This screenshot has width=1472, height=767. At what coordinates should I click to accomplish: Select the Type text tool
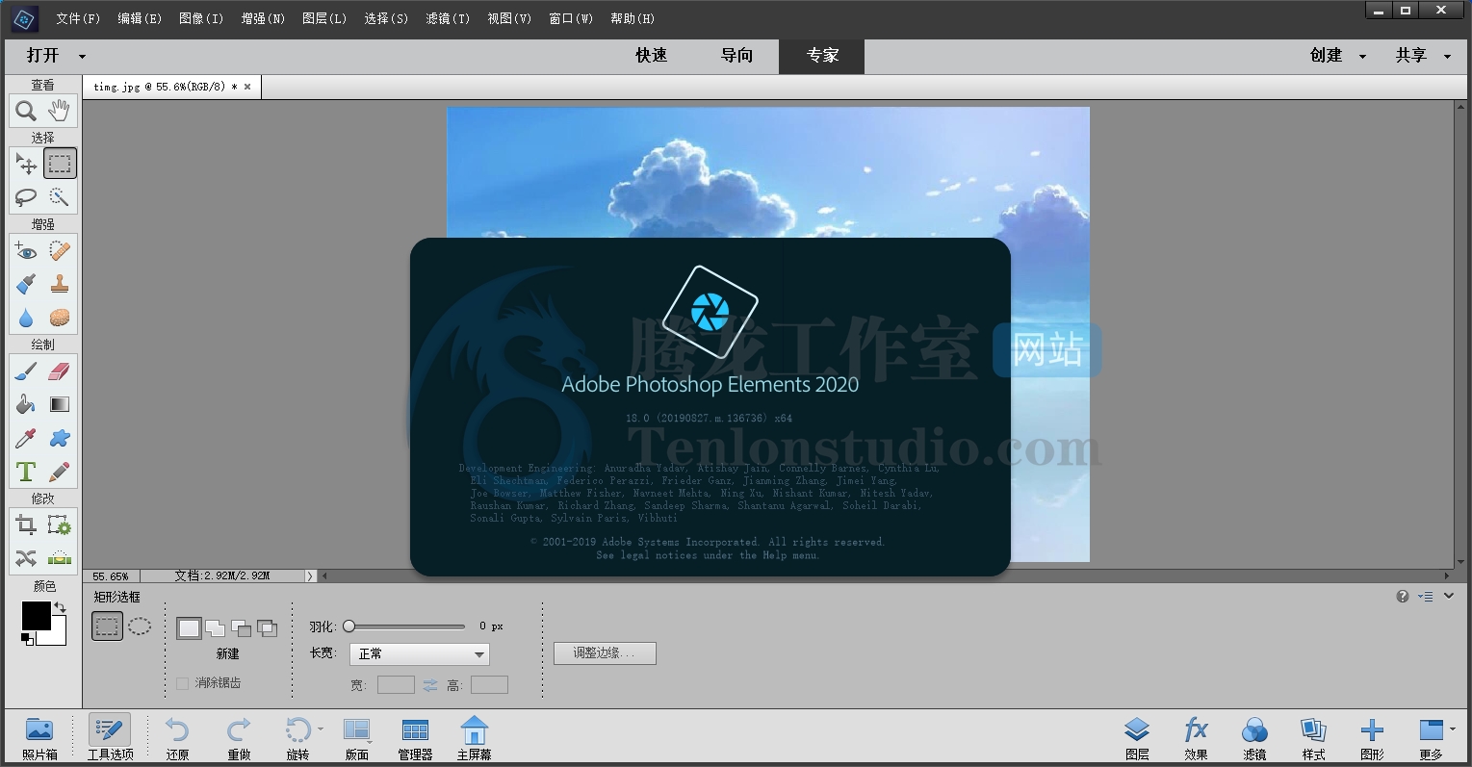[x=26, y=473]
